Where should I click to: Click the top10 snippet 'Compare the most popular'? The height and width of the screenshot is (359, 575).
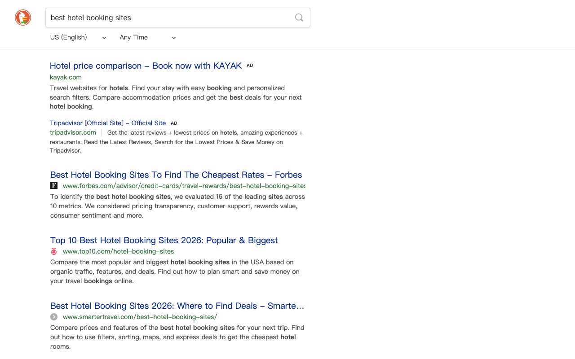tap(175, 271)
